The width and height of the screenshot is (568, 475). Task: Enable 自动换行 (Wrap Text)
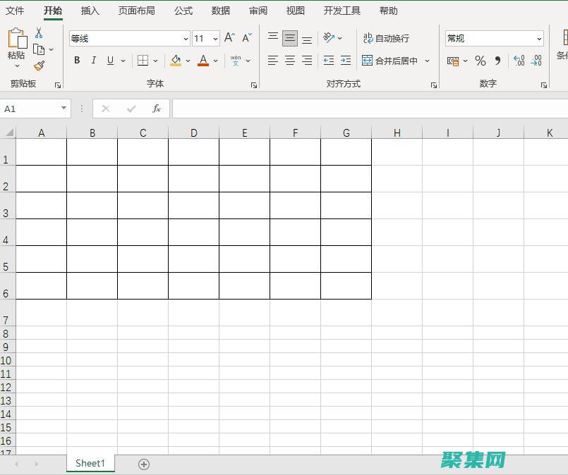click(x=387, y=37)
